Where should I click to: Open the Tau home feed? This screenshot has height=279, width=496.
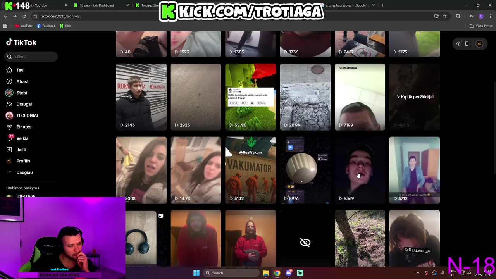point(15,70)
